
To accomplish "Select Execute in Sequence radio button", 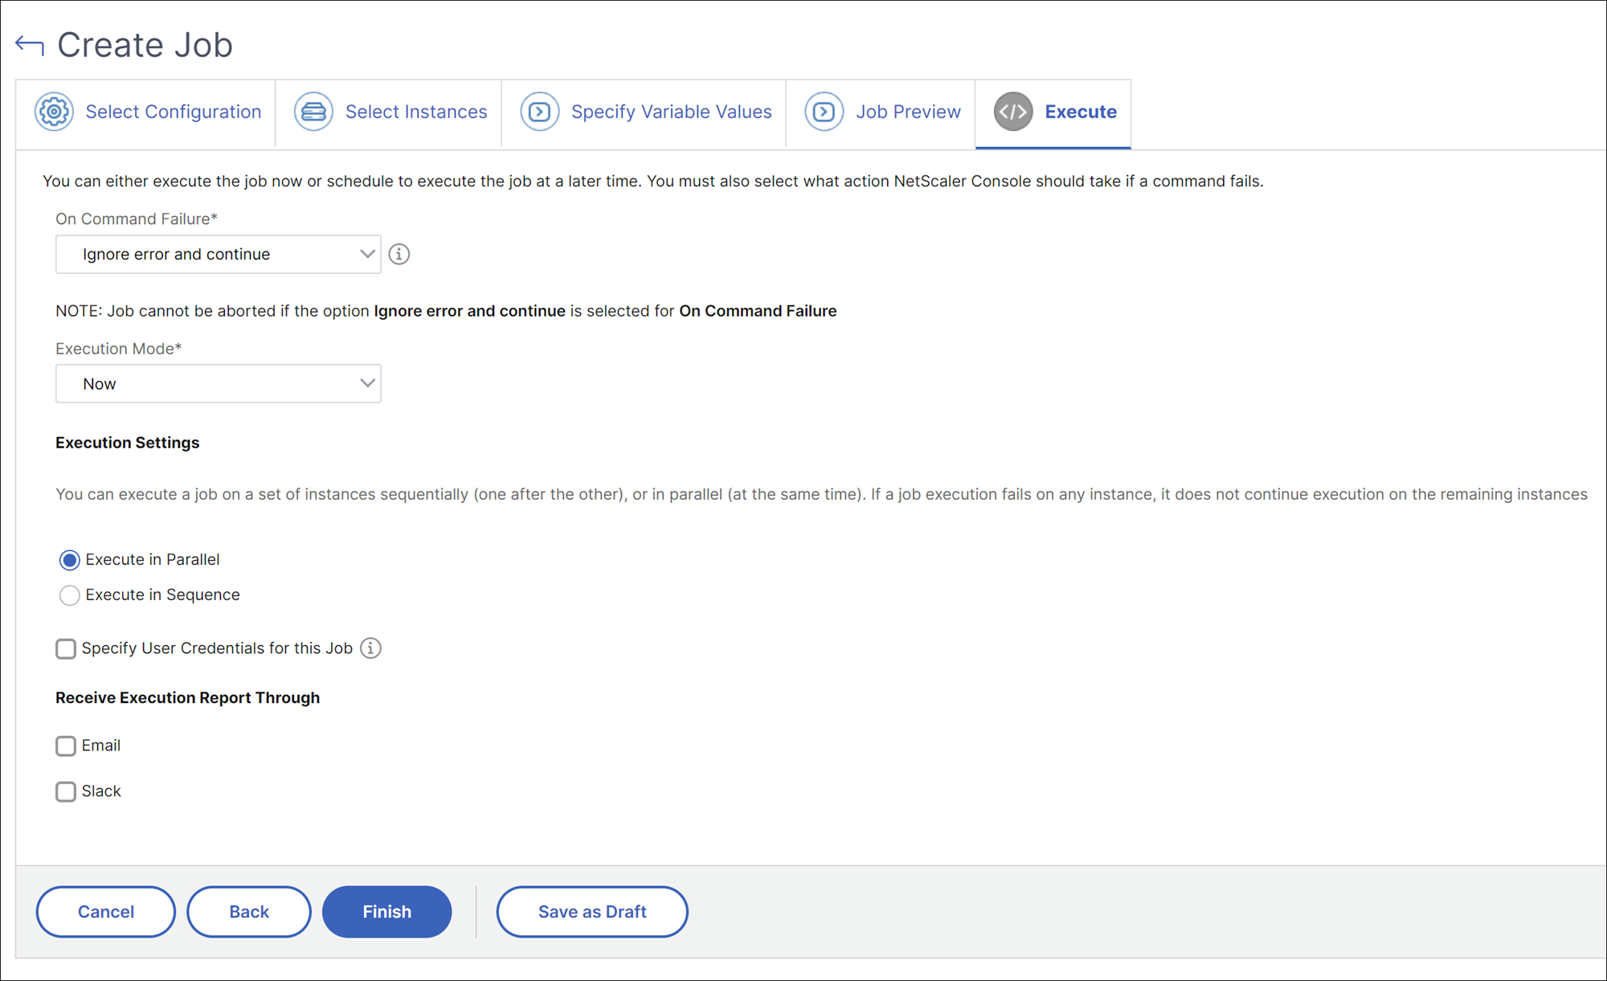I will click(x=69, y=595).
